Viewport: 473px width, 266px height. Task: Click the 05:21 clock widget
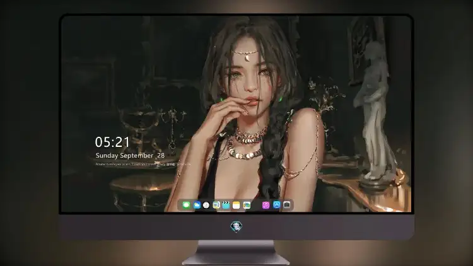112,142
